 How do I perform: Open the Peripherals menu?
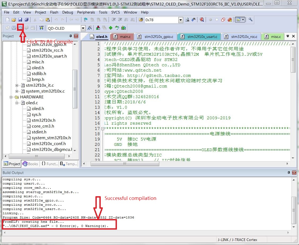(x=86, y=12)
